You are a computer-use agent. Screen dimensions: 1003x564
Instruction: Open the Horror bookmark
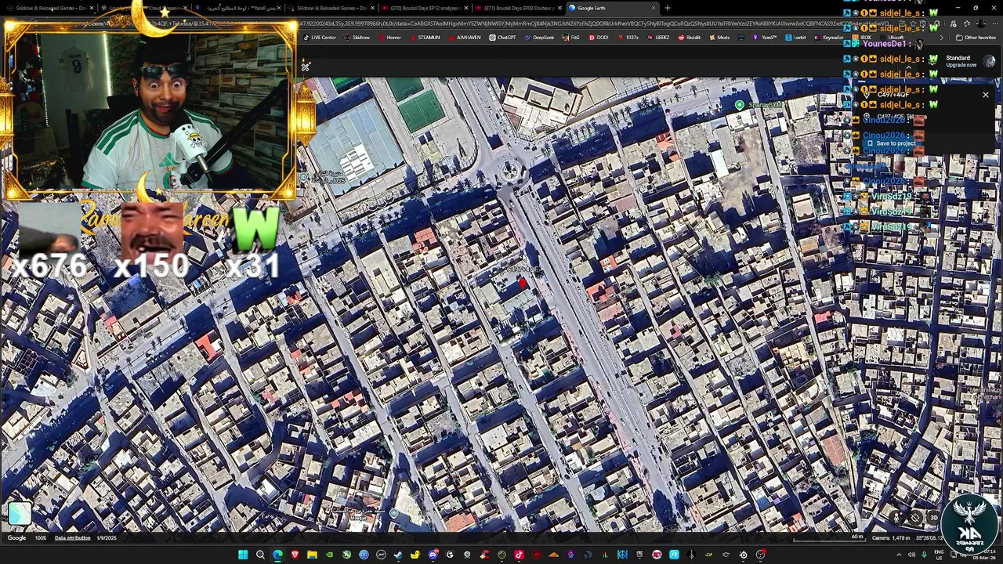pyautogui.click(x=392, y=38)
